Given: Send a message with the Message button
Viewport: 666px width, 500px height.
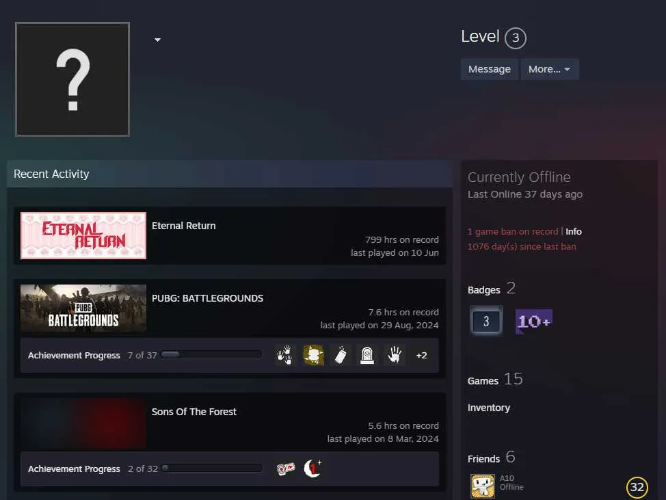Looking at the screenshot, I should [490, 69].
